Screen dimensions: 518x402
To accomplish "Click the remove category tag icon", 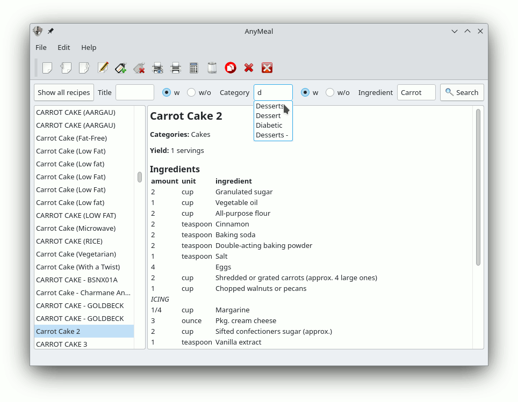I will pyautogui.click(x=139, y=68).
